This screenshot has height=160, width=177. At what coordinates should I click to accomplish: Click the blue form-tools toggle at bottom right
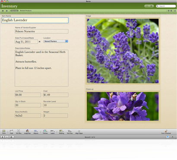[168, 137]
